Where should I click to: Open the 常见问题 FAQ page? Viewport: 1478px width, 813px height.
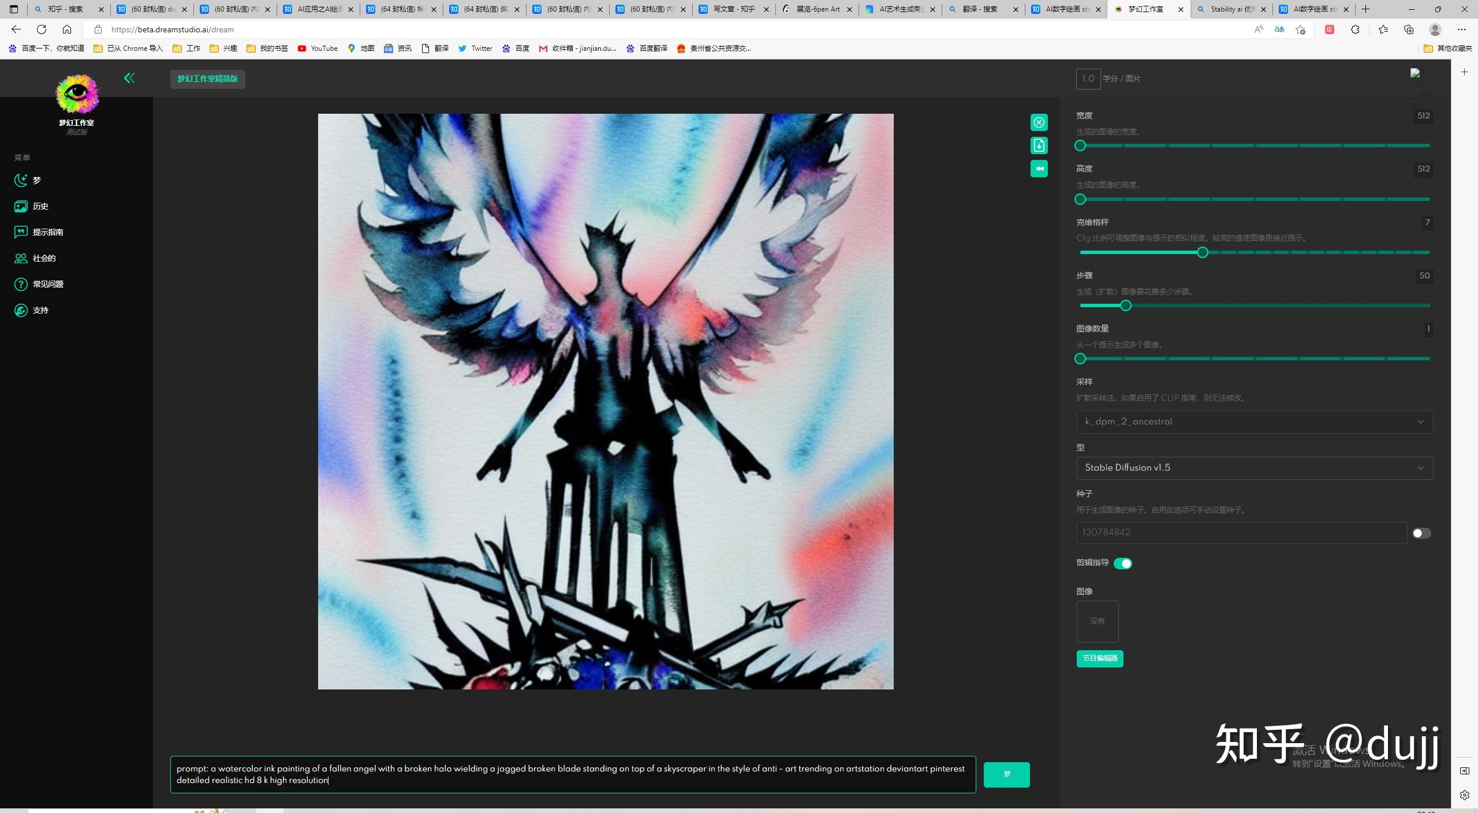click(x=47, y=284)
